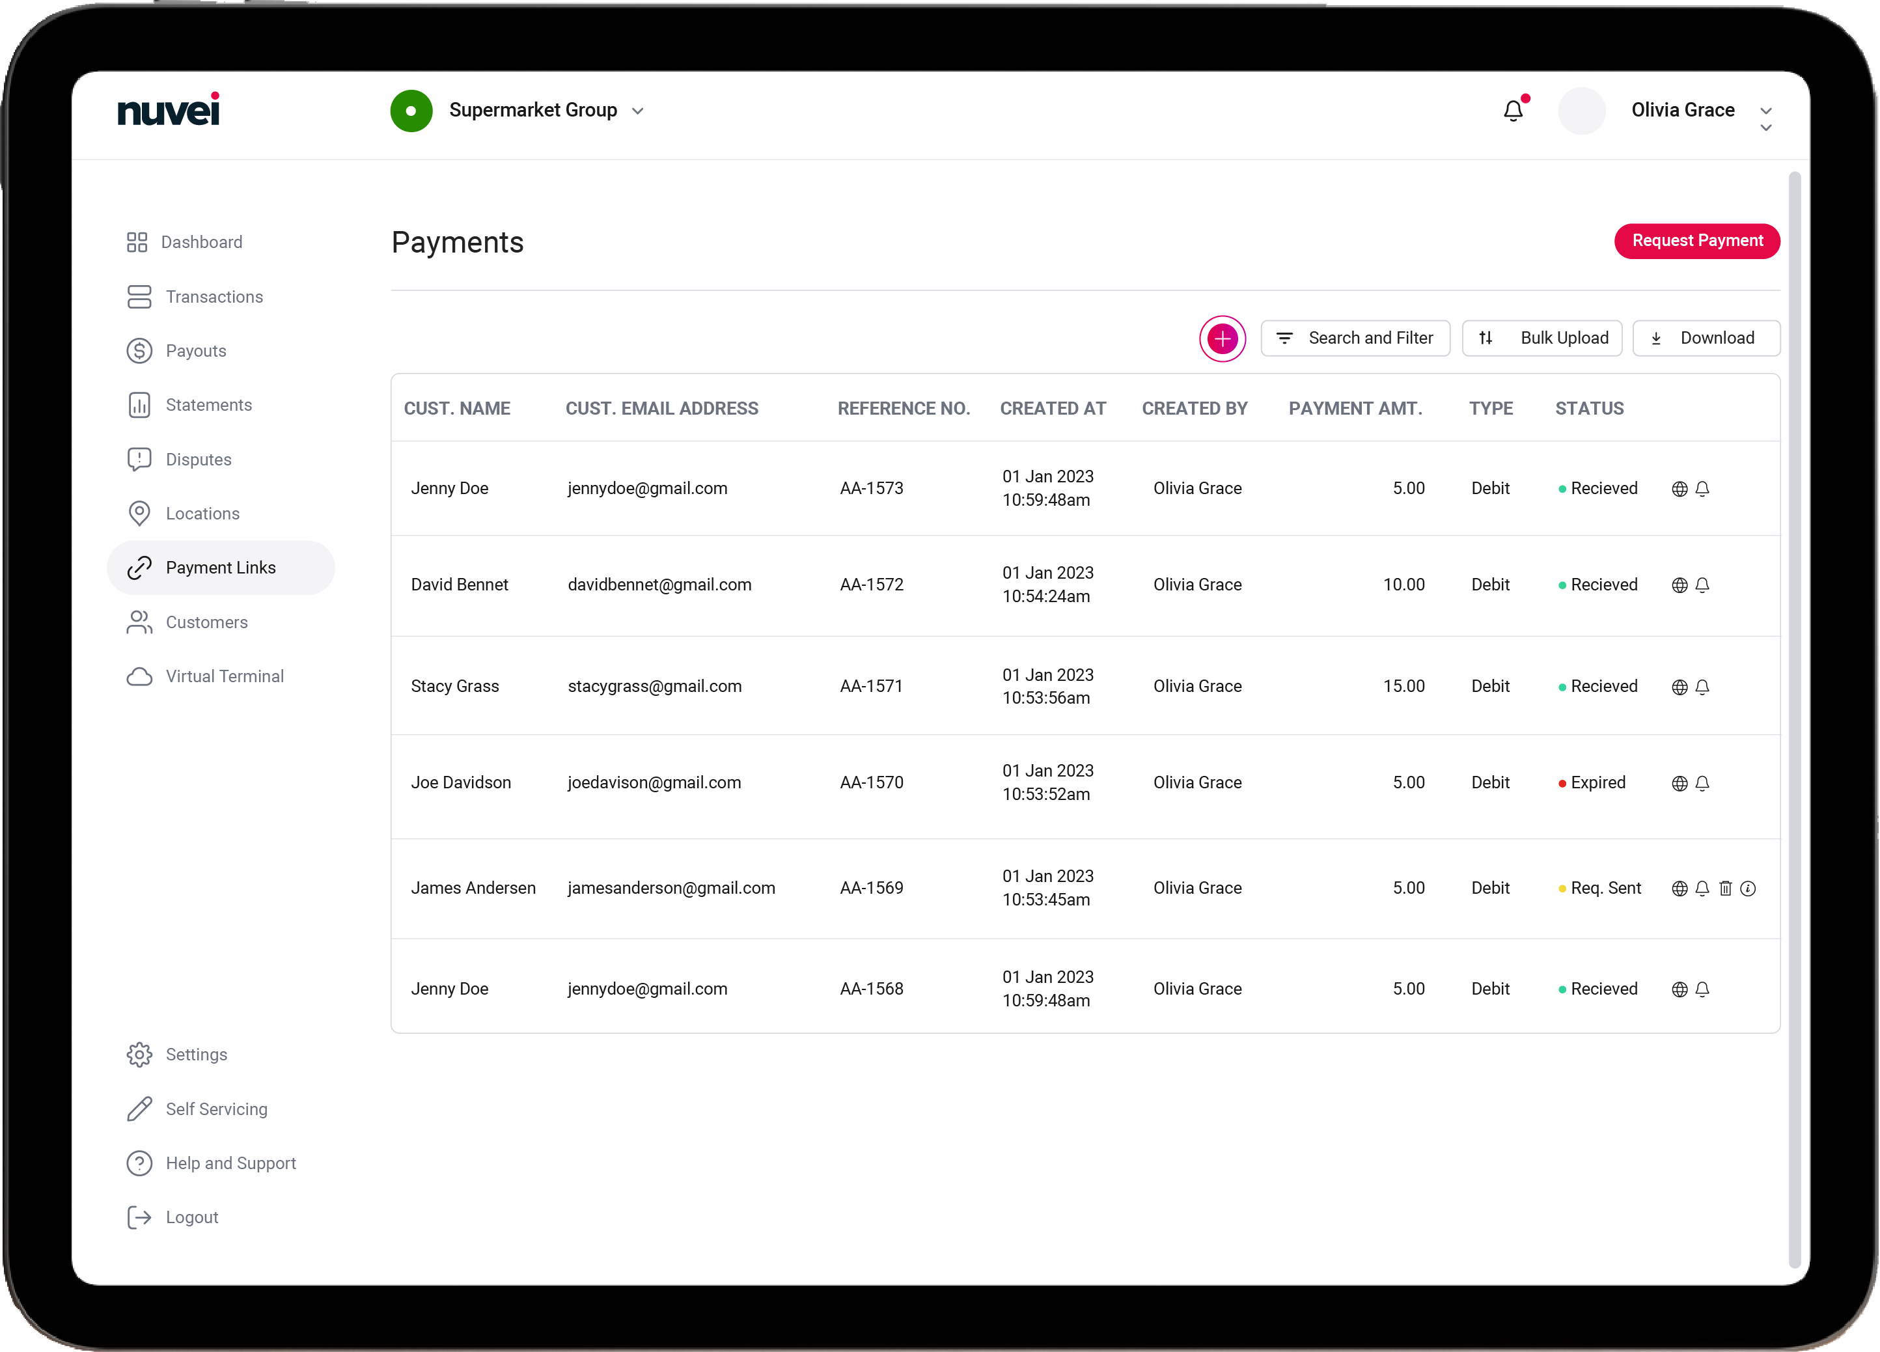Click the bell icon in AA-1569 row
The image size is (1880, 1352).
[1702, 889]
